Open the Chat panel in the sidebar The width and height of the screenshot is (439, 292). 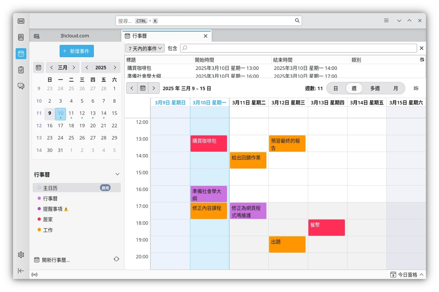point(21,86)
